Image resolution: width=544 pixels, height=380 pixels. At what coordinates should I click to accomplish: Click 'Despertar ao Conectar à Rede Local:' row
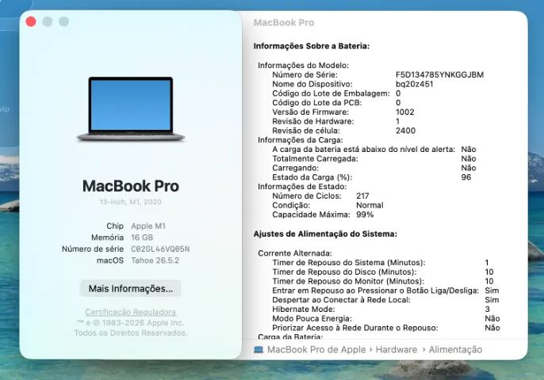(x=385, y=300)
